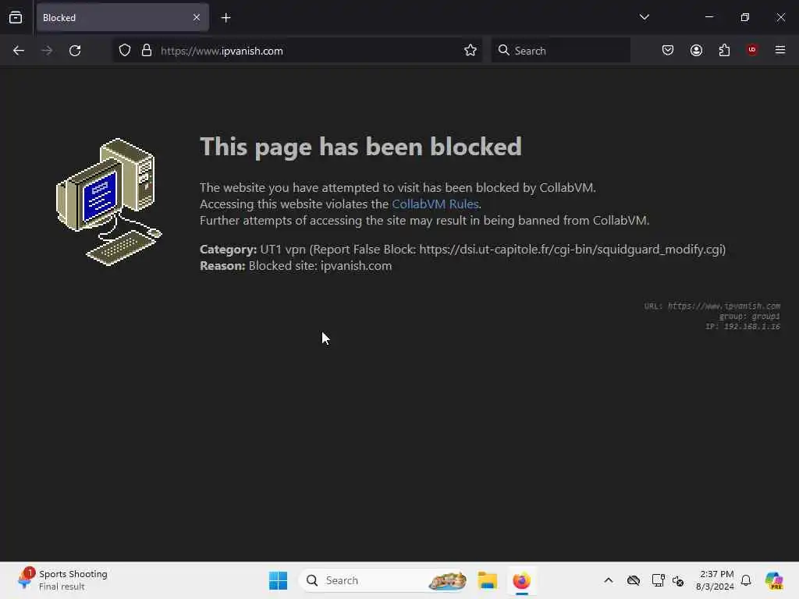
Task: Bookmark this page with star icon
Action: [471, 51]
